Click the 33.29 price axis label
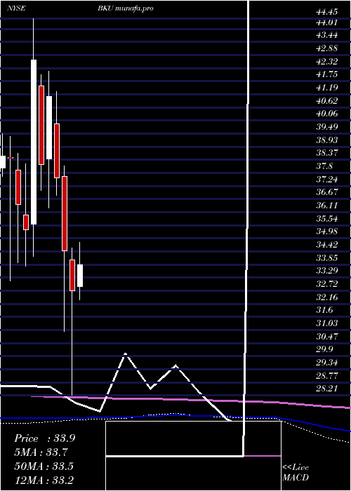Image resolution: width=351 pixels, height=491 pixels. (327, 271)
